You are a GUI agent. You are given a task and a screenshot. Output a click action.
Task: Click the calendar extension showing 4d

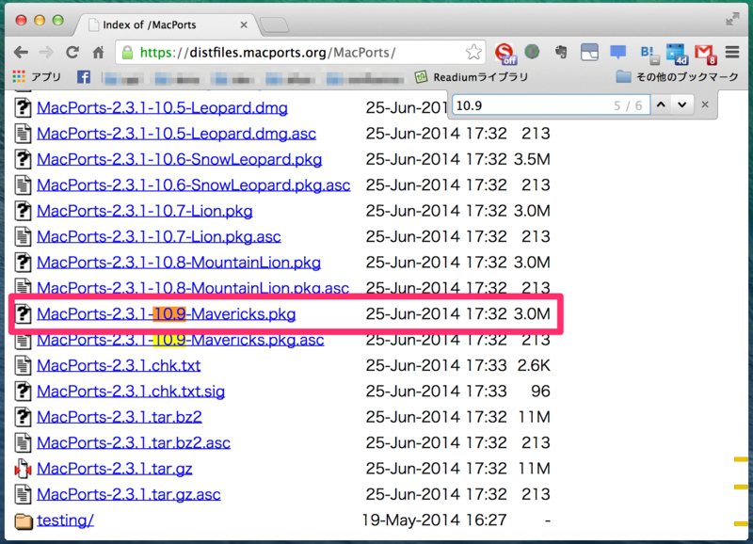676,53
